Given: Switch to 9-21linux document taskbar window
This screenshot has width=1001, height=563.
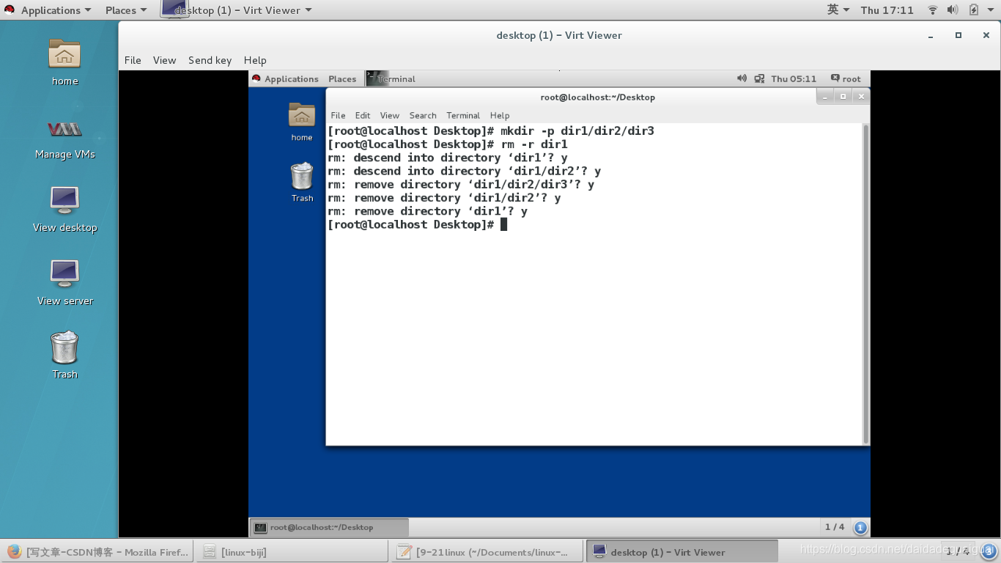Looking at the screenshot, I should [x=487, y=551].
